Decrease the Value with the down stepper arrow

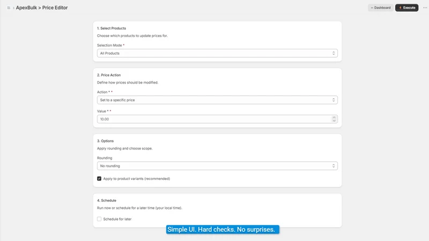[x=334, y=121]
